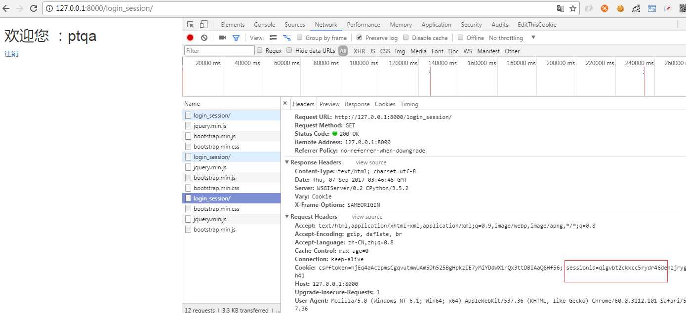Uncheck the Preserve log checkbox
Viewport: 686px width, 313px height.
point(359,38)
